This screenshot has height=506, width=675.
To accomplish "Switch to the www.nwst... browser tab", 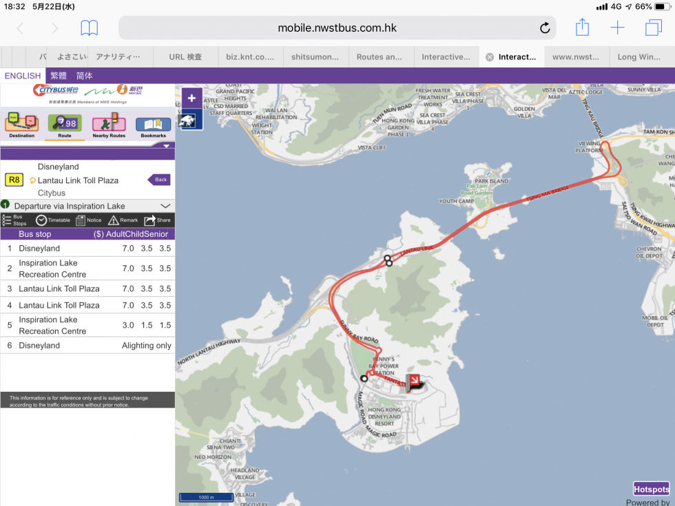I will pyautogui.click(x=577, y=56).
